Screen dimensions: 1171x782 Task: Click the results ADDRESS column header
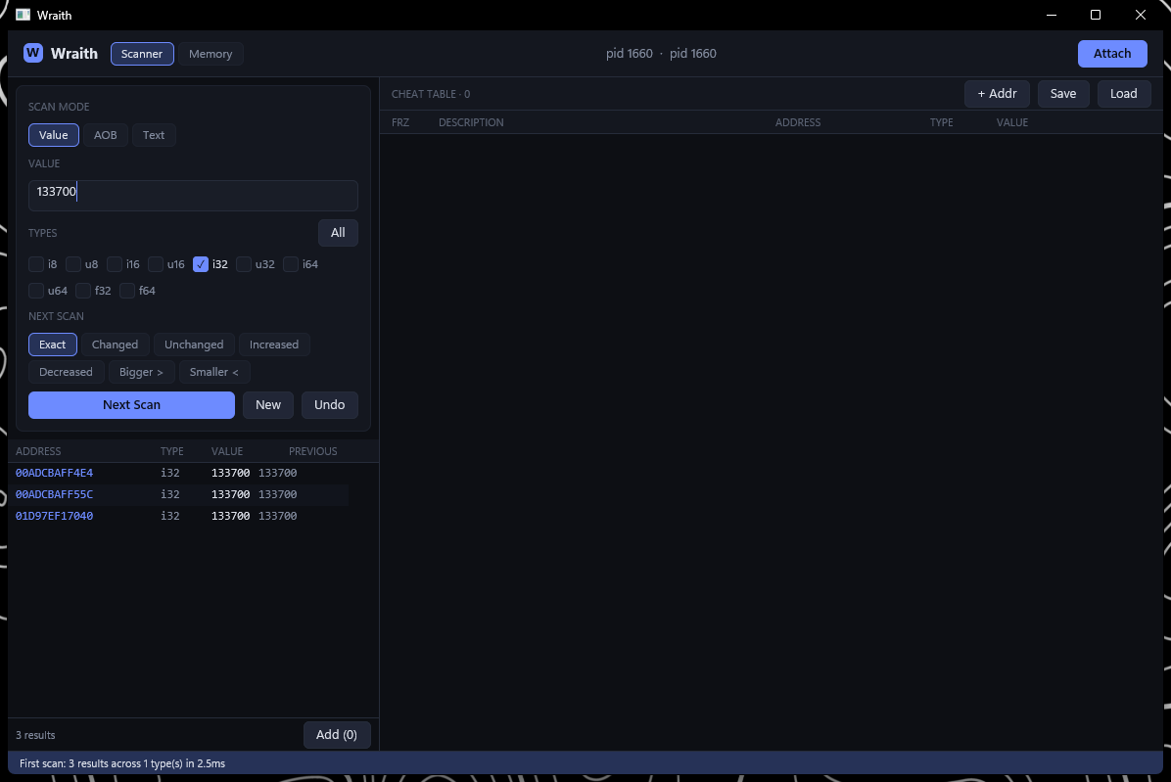[38, 451]
